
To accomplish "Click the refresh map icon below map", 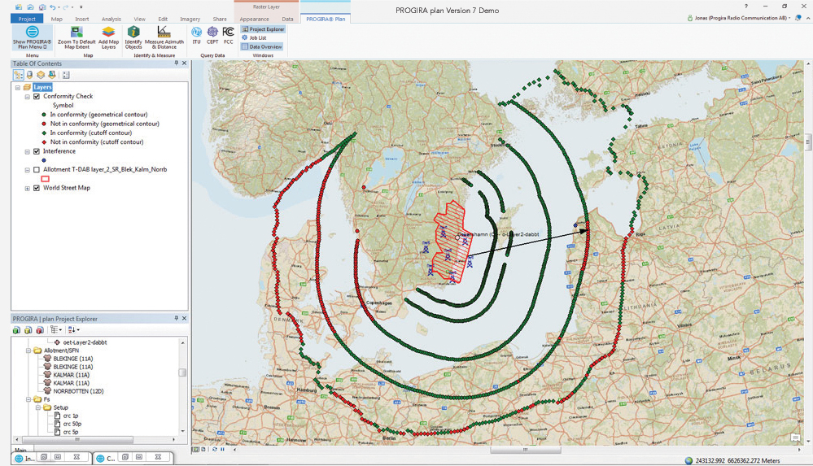I will coord(215,450).
